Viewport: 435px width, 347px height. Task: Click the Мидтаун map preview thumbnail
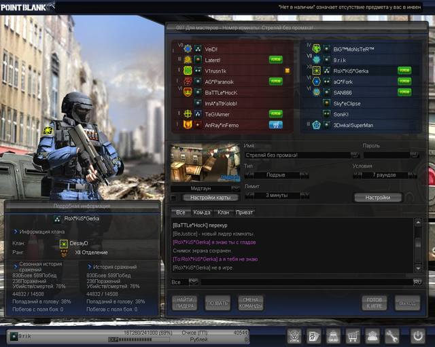205,162
